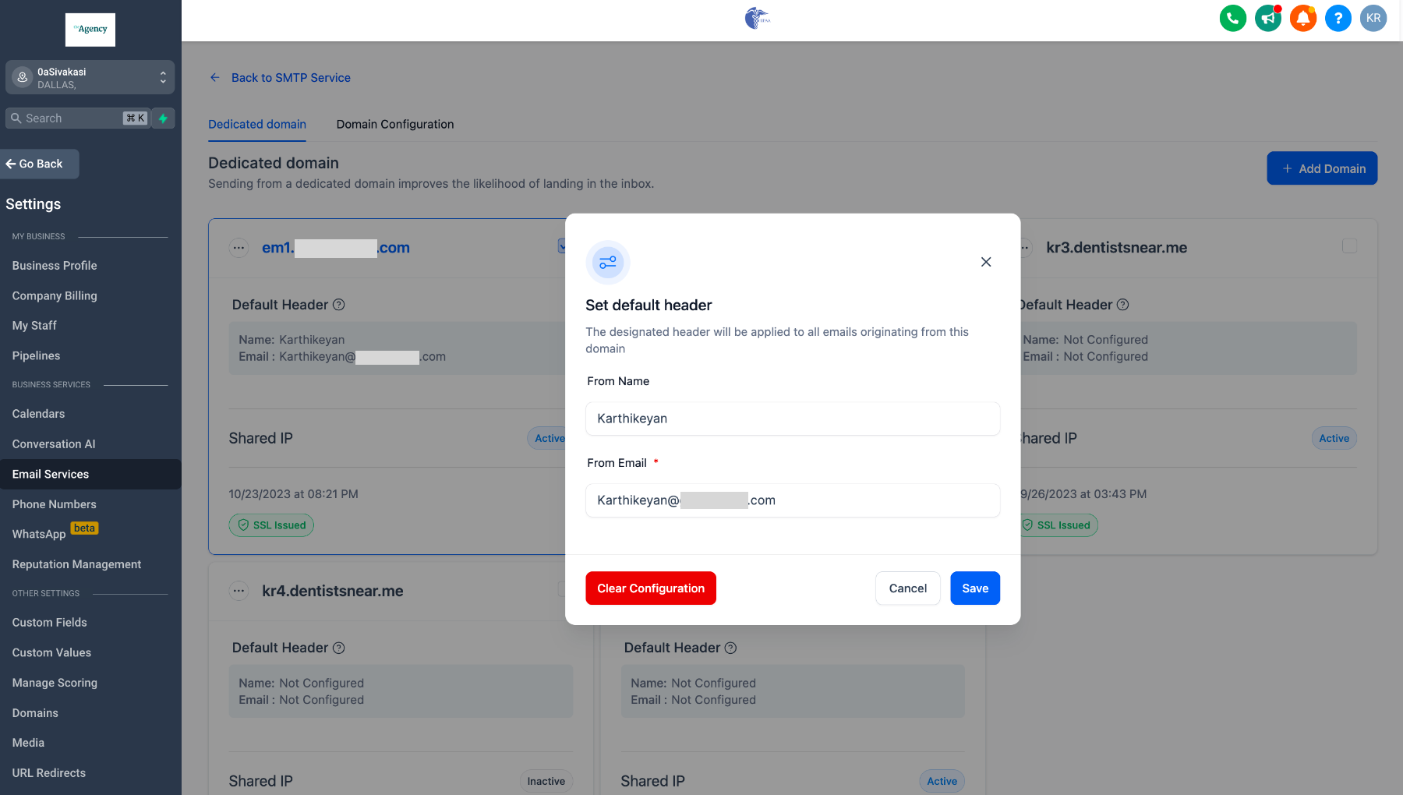Switch to the Domain Configuration tab
1403x795 pixels.
395,124
